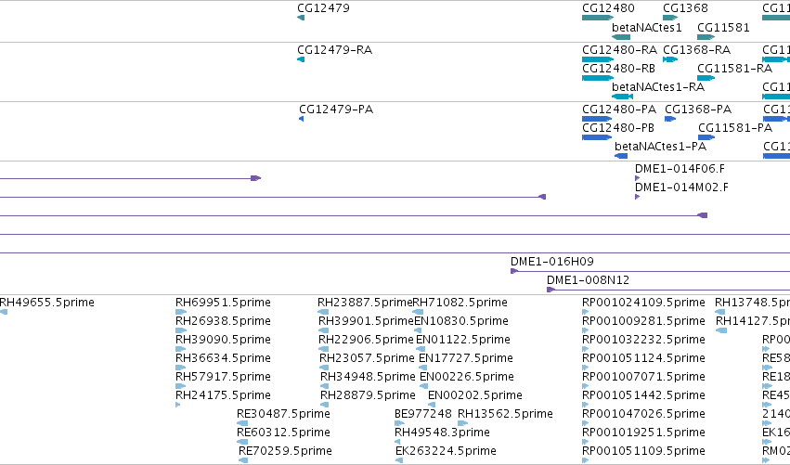This screenshot has height=465, width=790.
Task: Select the cyan glyph beneath CG12480-RB
Action: coord(598,78)
